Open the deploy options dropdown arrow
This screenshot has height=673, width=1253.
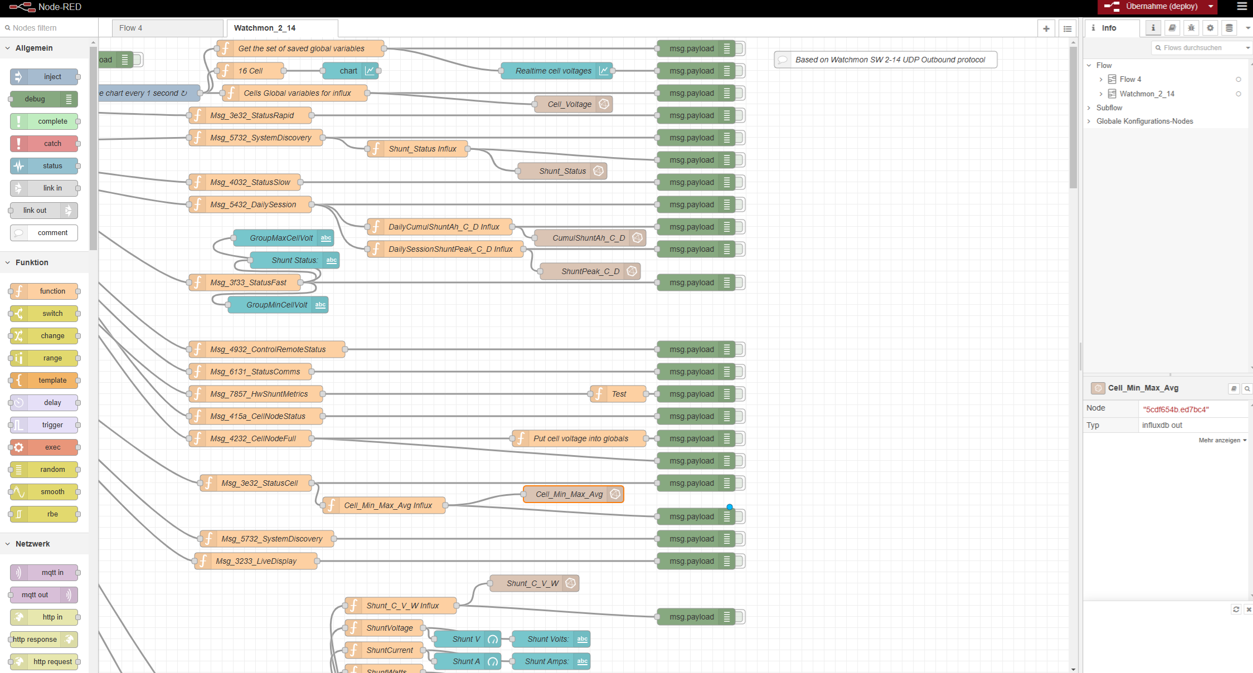[x=1211, y=7]
